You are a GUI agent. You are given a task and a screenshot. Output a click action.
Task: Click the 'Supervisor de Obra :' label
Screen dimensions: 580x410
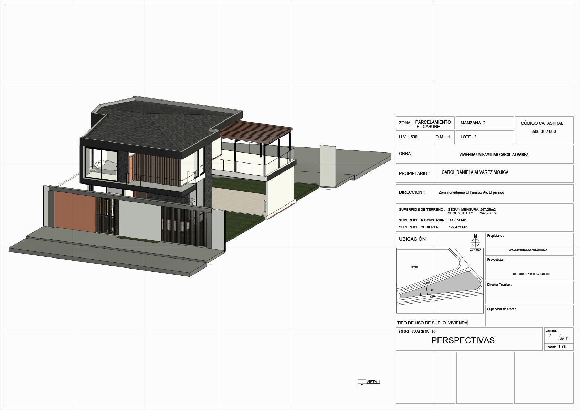pos(501,309)
